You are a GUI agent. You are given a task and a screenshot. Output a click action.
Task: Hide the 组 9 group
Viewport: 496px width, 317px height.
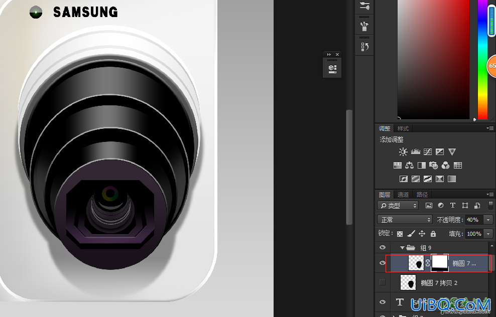tap(383, 247)
